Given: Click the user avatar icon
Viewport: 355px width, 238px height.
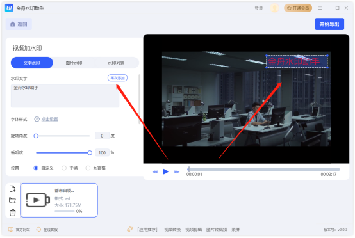Looking at the screenshot, I should 274,8.
